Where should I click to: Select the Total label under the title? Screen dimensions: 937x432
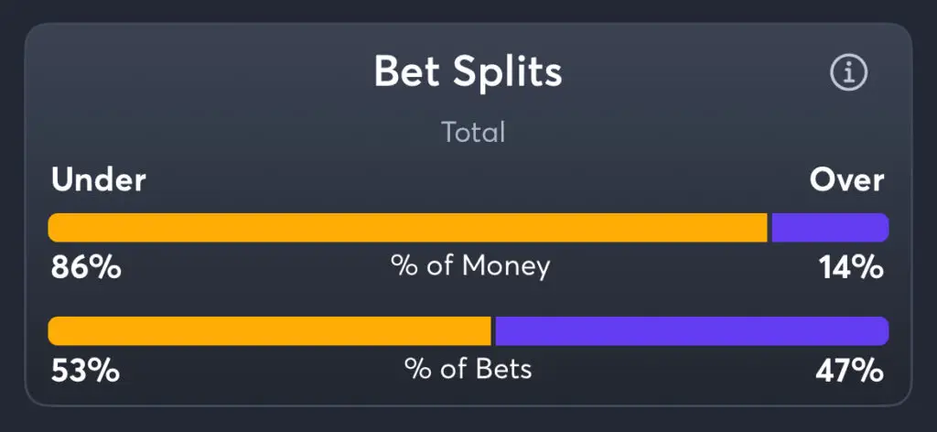click(473, 132)
